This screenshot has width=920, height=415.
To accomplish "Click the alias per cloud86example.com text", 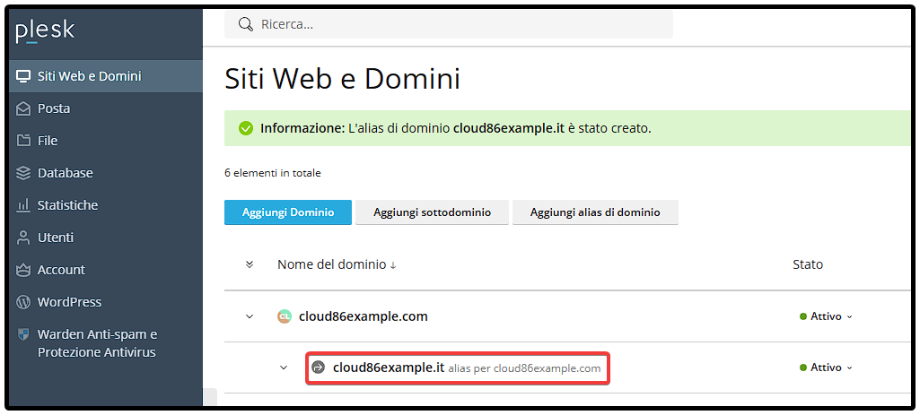I will (x=524, y=368).
